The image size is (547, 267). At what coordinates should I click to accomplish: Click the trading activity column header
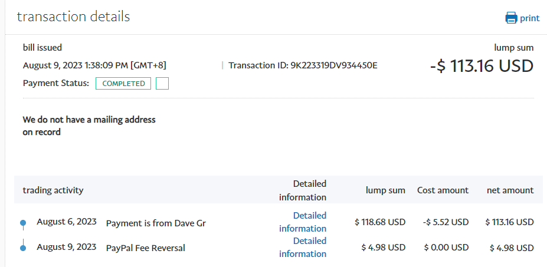(x=53, y=190)
